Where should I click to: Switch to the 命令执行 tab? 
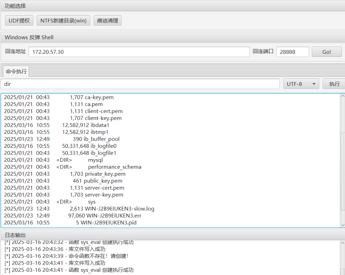16,72
